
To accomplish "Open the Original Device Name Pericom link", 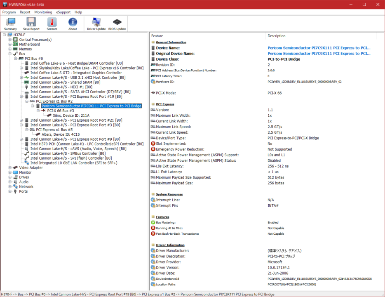I will point(319,54).
